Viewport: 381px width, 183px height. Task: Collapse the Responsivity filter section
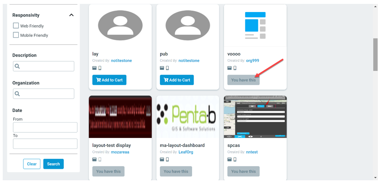(x=71, y=15)
